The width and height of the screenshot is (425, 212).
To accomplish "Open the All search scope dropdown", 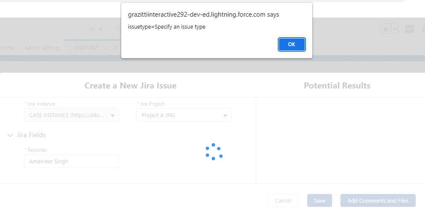I will click(x=96, y=29).
